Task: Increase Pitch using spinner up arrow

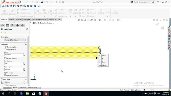Action: (x=24, y=54)
